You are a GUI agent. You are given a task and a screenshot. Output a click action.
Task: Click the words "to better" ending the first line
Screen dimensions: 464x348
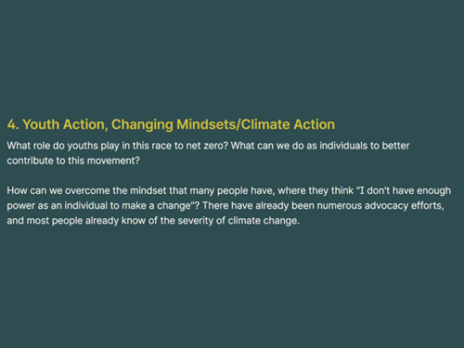(x=392, y=146)
